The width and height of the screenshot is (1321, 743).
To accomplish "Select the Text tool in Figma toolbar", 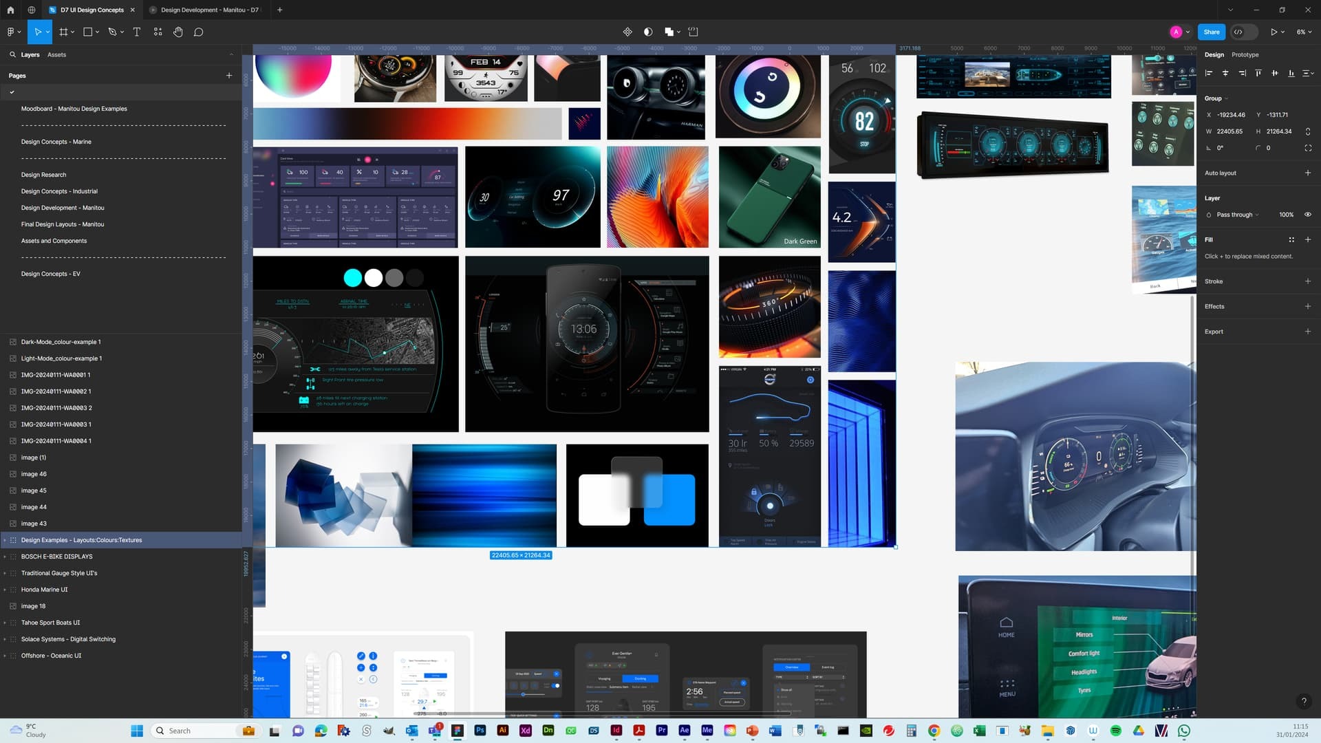I will tap(136, 32).
